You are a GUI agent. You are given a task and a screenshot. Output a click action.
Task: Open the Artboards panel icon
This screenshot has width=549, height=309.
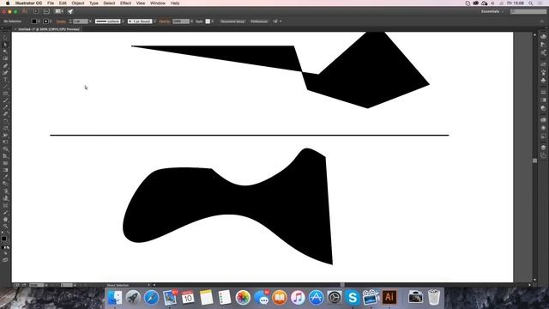coord(543,155)
